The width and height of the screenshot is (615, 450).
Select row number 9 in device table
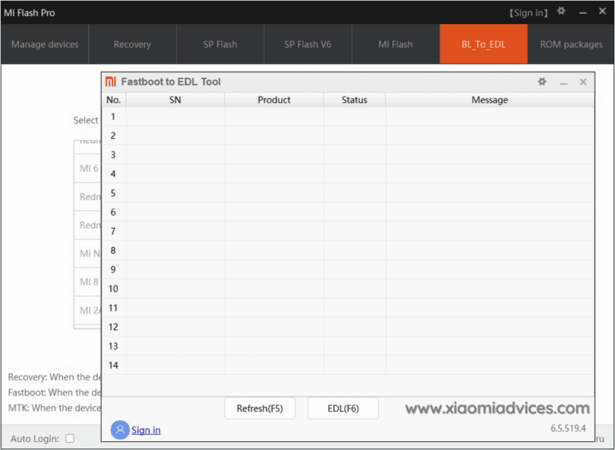tap(348, 269)
